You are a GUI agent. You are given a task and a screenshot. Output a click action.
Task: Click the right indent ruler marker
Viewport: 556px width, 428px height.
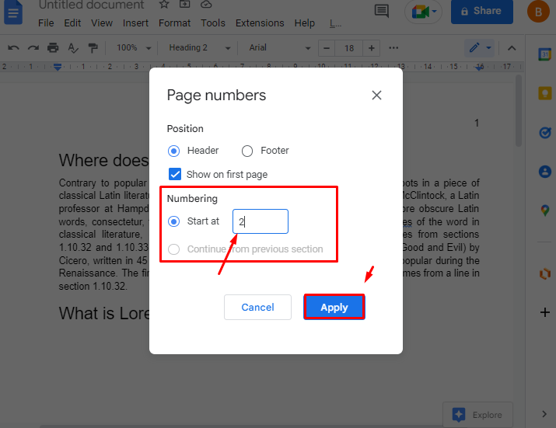coord(480,67)
